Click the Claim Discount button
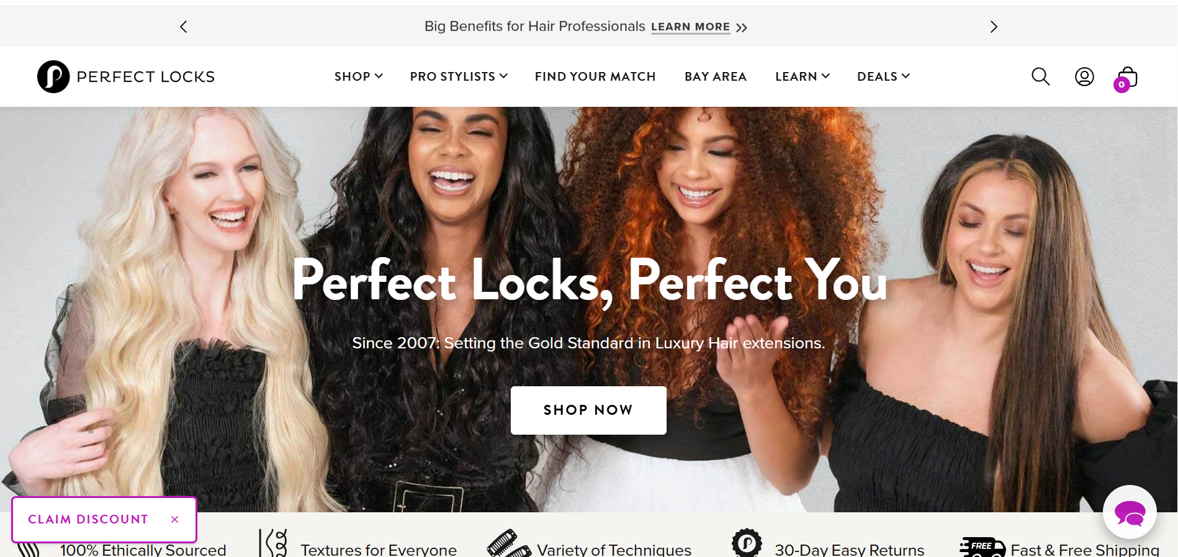The width and height of the screenshot is (1178, 557). tap(88, 519)
